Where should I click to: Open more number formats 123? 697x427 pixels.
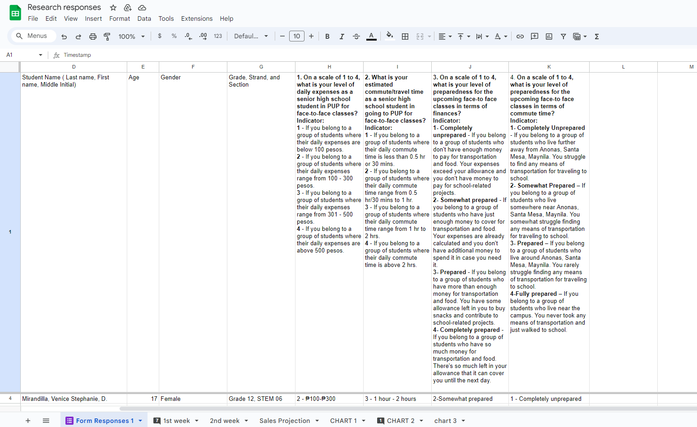(x=218, y=36)
